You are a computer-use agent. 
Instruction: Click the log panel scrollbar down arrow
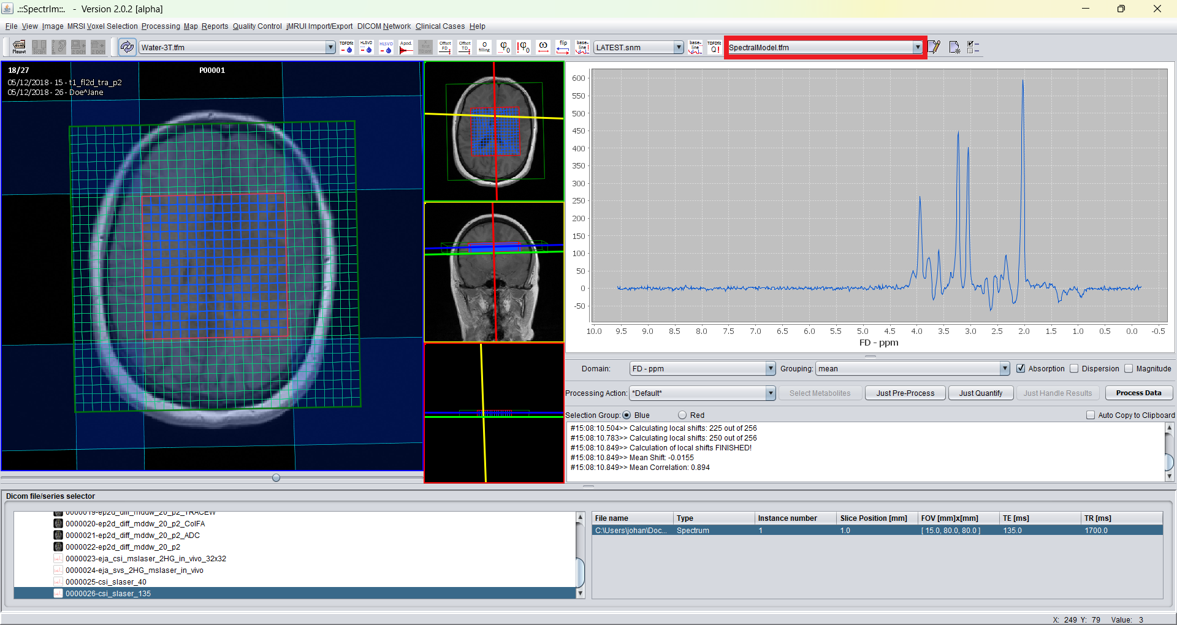(x=1168, y=476)
